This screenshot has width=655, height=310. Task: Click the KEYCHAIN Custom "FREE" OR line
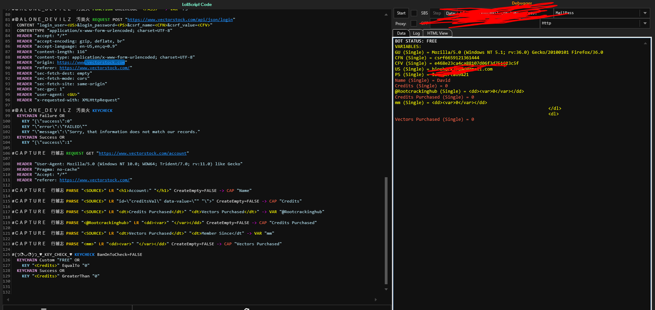click(x=48, y=260)
